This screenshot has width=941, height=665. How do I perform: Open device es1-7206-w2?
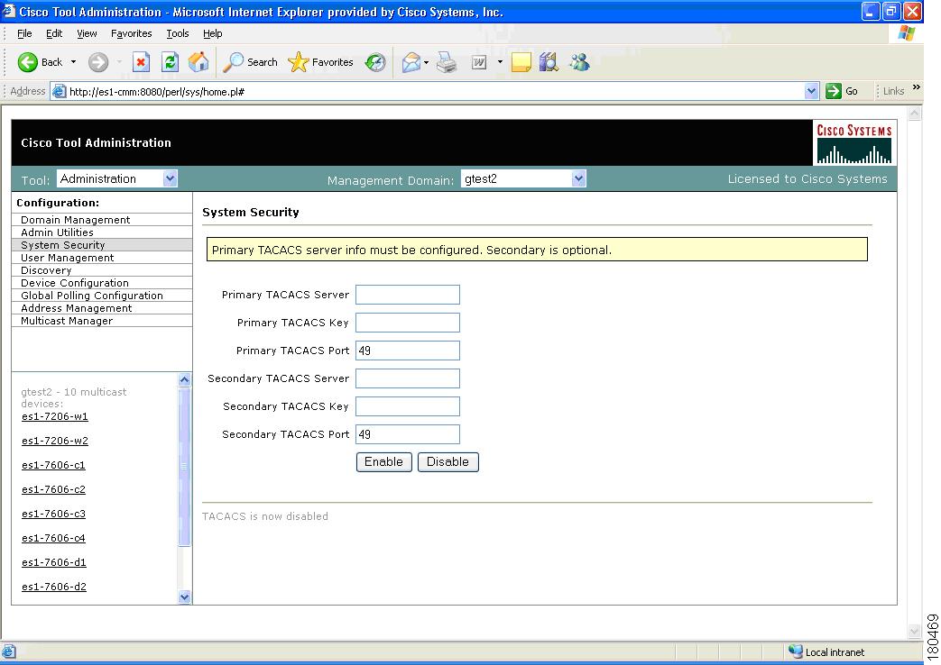[55, 441]
